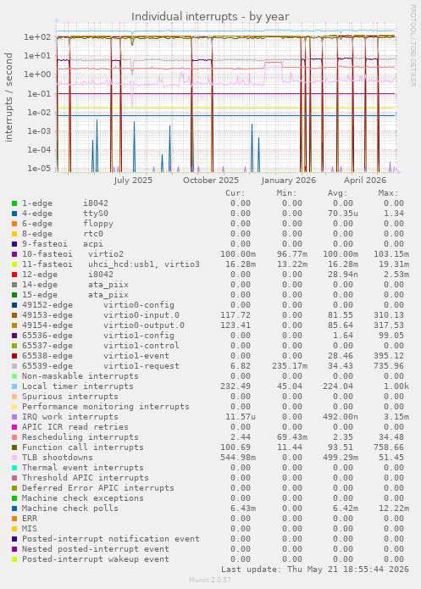The width and height of the screenshot is (421, 589).
Task: Click the graph title Individual interrupts - by year
Action: click(x=210, y=17)
